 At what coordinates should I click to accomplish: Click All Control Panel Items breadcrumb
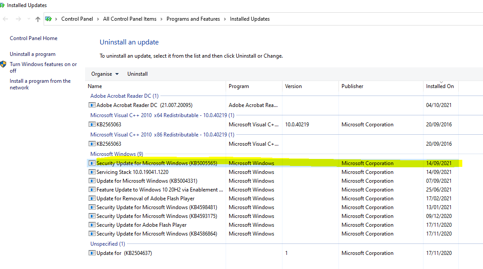130,19
